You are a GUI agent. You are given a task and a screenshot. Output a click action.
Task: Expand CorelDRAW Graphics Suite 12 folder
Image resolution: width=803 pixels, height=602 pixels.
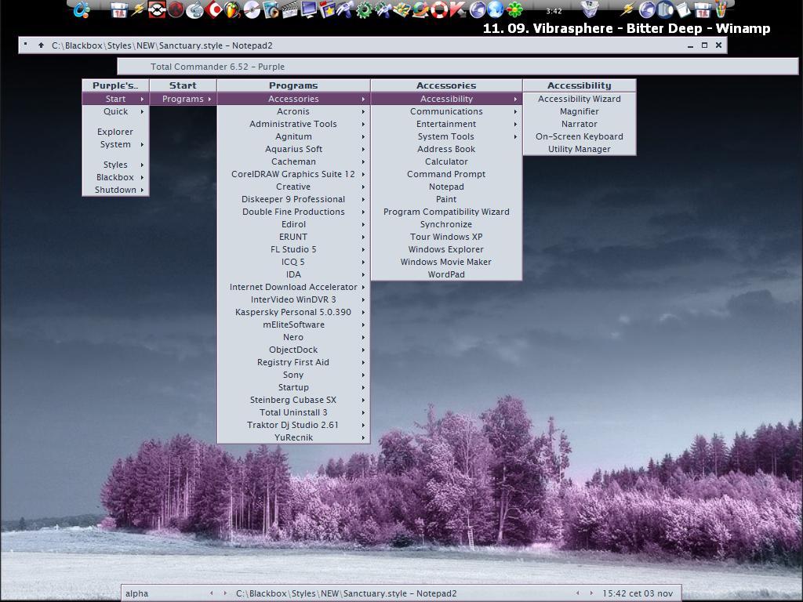tap(293, 174)
